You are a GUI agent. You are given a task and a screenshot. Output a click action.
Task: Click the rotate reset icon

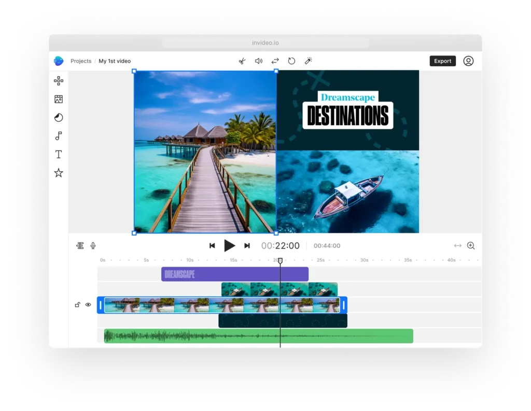(291, 61)
